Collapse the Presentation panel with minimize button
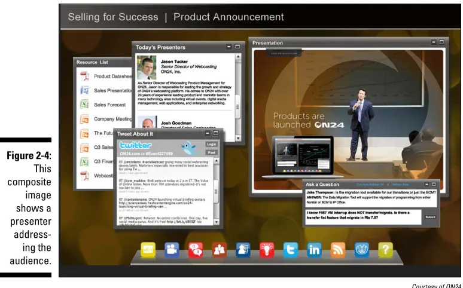This screenshot has height=288, width=463. pos(434,42)
